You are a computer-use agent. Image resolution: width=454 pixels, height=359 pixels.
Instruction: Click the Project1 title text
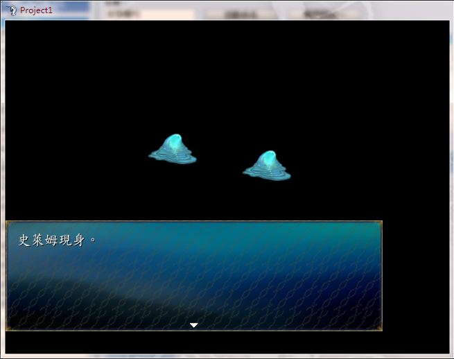pos(36,10)
